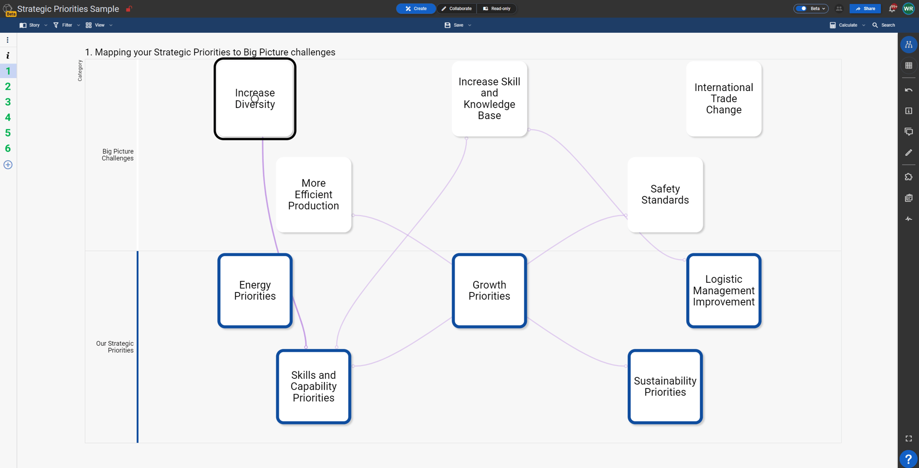This screenshot has width=919, height=468.
Task: Open the activity pulse icon
Action: tap(908, 219)
